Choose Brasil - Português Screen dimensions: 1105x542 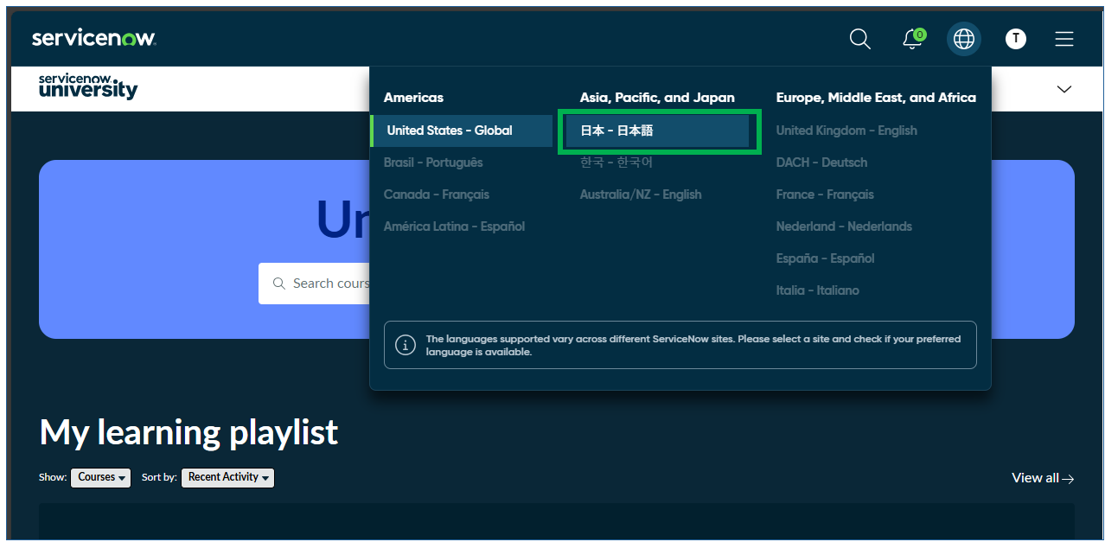(433, 163)
